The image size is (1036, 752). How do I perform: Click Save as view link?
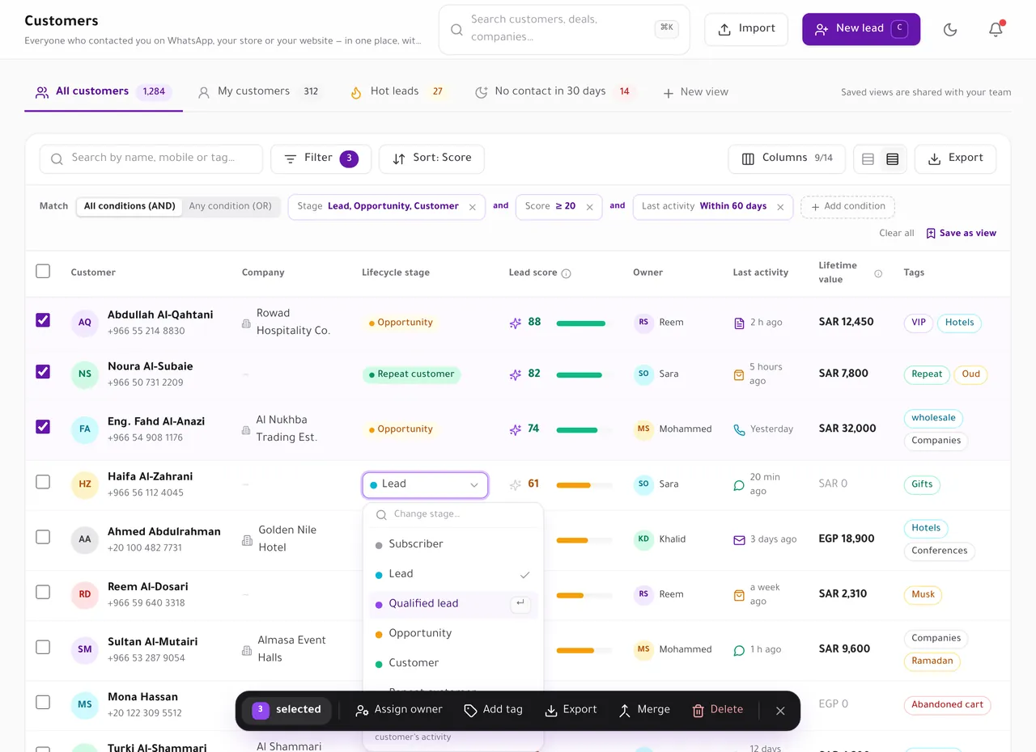pos(962,234)
